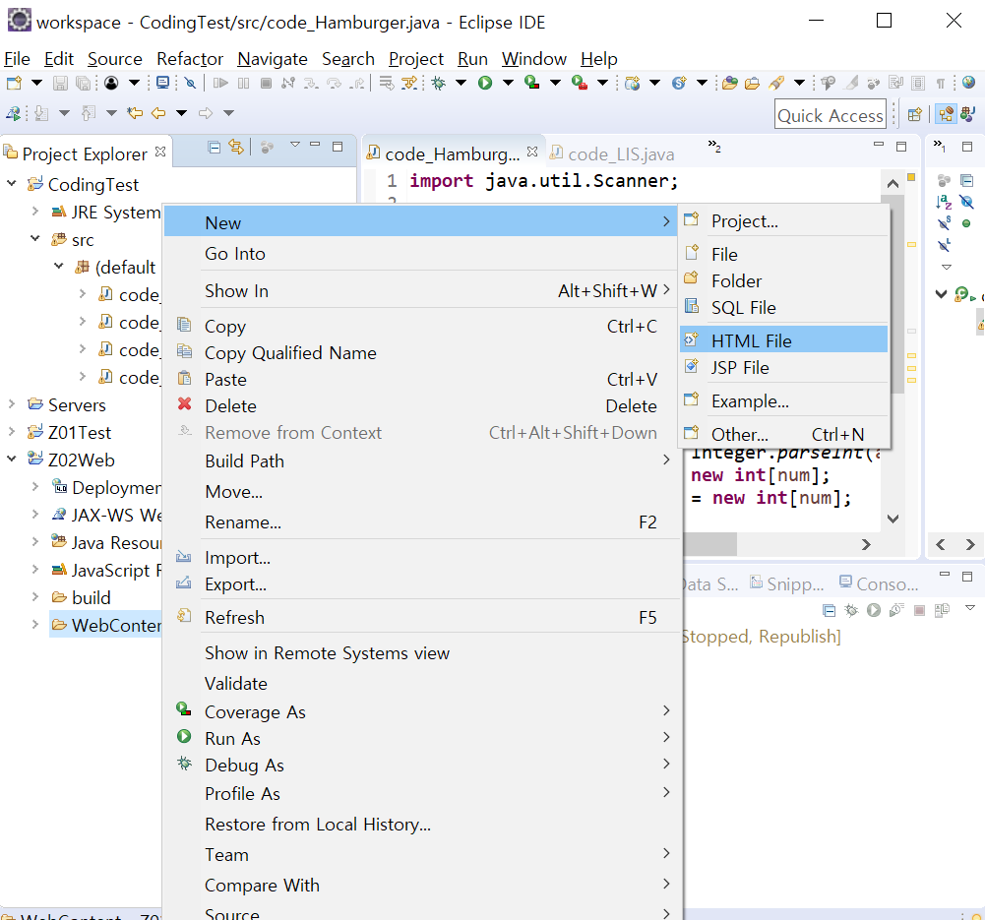Click Refresh in the context menu
985x920 pixels.
[421, 617]
